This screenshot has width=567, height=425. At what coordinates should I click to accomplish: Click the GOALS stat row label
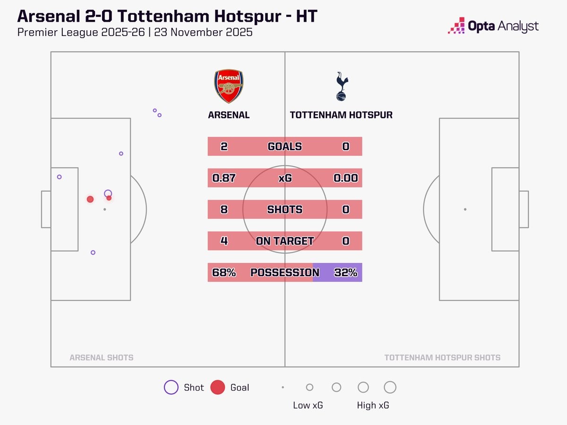(x=284, y=146)
